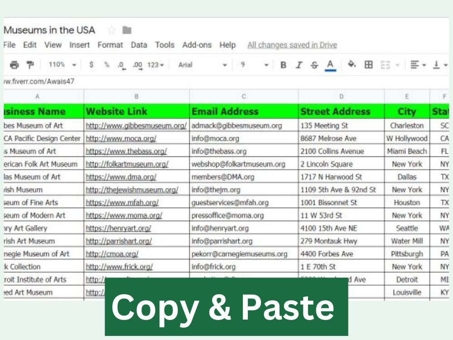
Task: Apply currency format with dollar sign icon
Action: (91, 64)
